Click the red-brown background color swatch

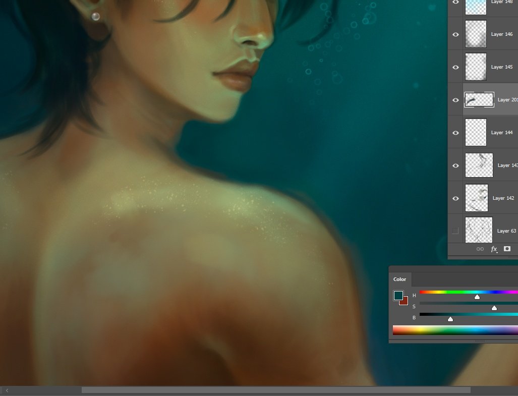click(x=405, y=302)
